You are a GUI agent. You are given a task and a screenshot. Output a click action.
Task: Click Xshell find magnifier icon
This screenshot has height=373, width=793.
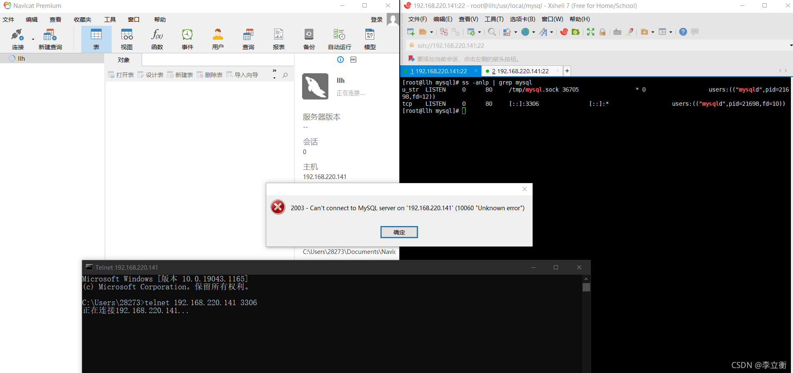click(x=492, y=32)
